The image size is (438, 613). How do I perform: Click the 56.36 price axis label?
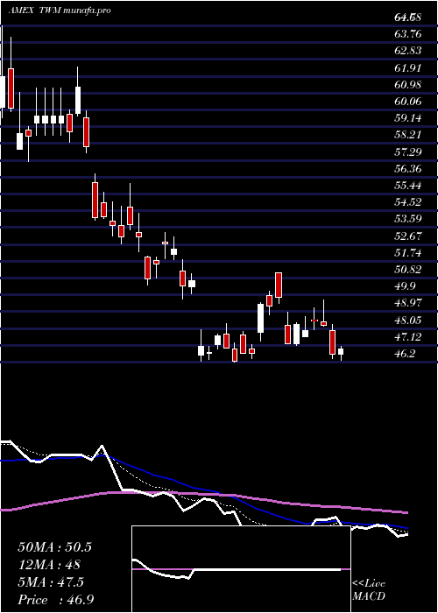coord(408,169)
